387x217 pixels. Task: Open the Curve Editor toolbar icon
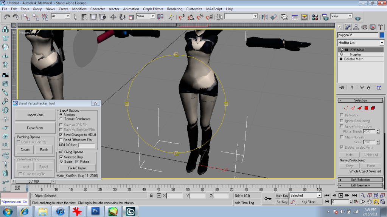click(295, 17)
